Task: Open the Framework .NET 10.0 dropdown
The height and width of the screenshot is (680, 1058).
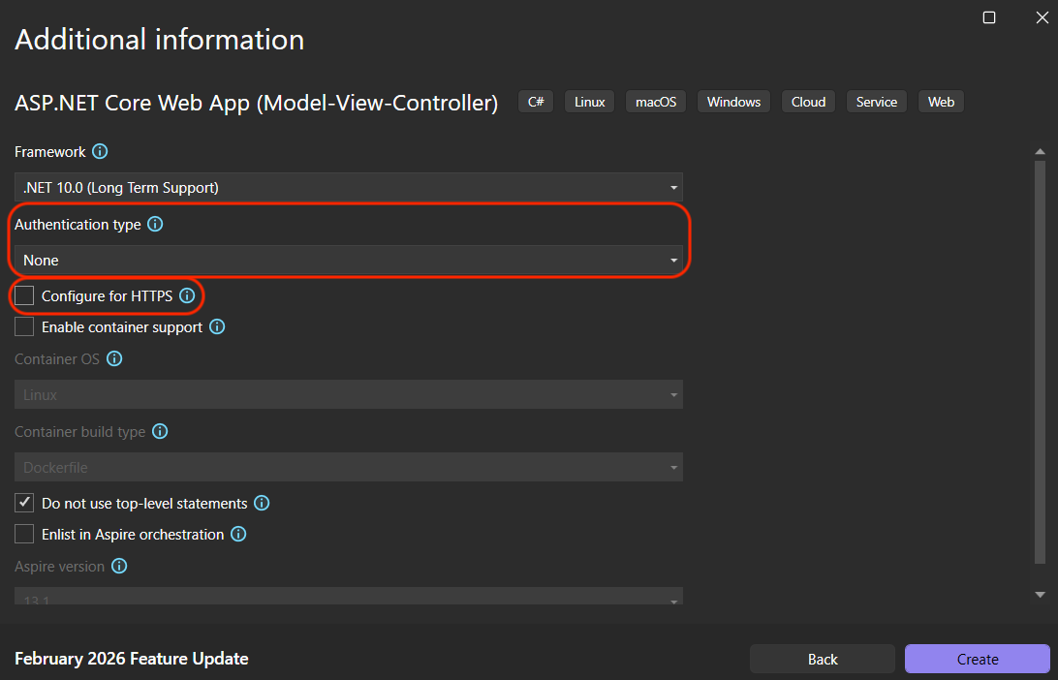Action: [x=349, y=188]
